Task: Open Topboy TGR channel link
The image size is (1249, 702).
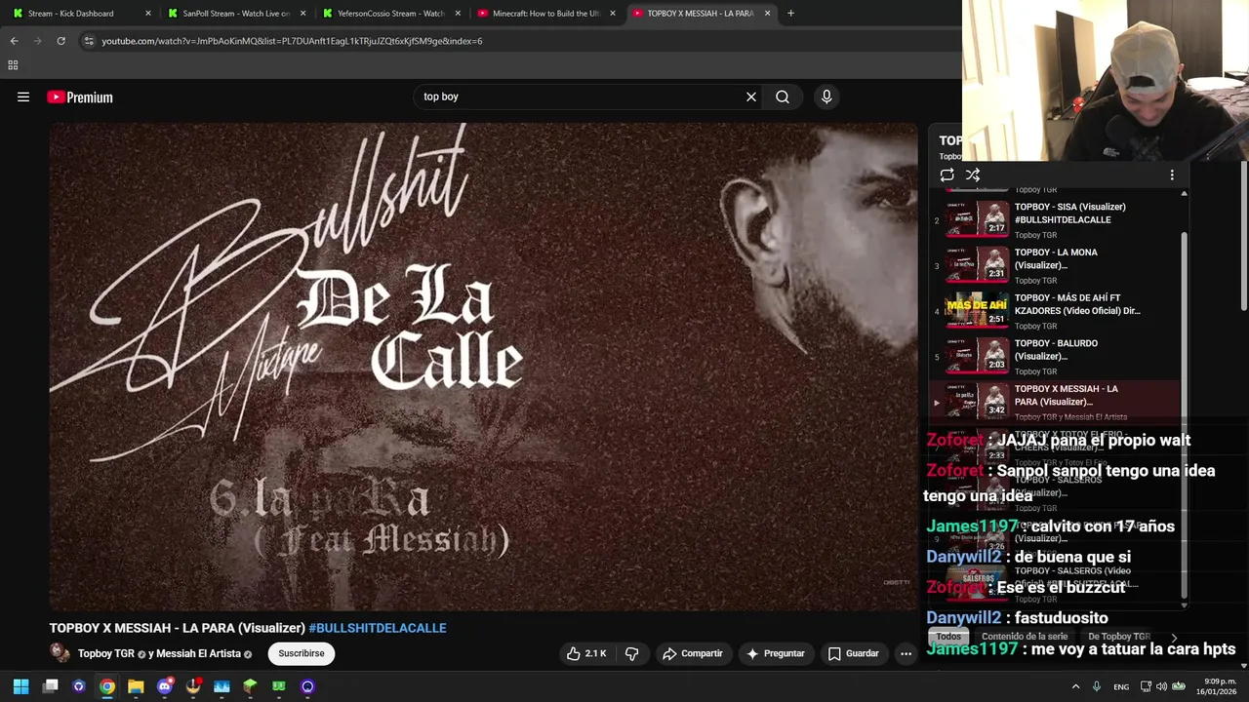Action: [x=106, y=653]
